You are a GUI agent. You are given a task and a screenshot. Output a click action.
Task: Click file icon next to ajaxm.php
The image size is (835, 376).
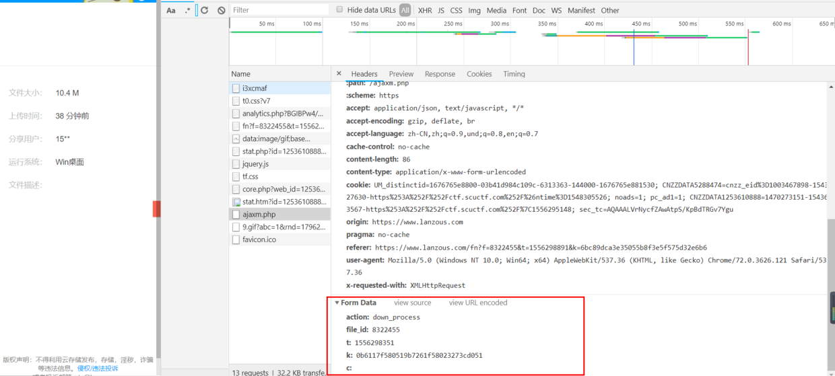(x=236, y=215)
